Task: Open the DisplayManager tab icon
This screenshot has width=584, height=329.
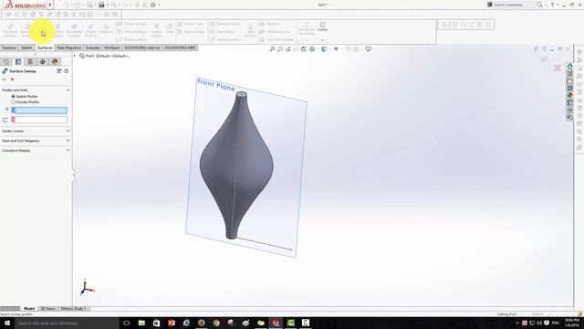Action: pos(55,62)
